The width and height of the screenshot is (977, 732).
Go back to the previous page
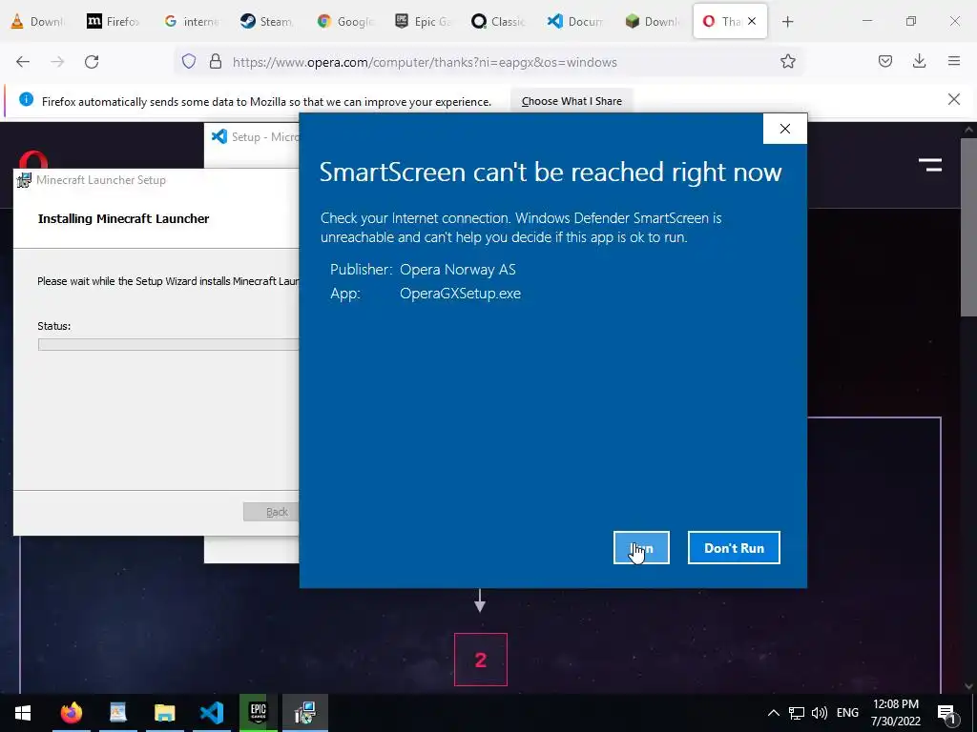[x=23, y=62]
